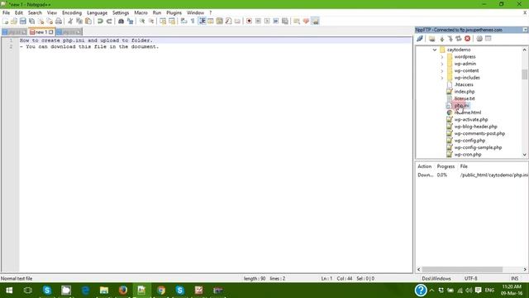Select php.ini in the FTP tree
The width and height of the screenshot is (529, 298).
[461, 106]
